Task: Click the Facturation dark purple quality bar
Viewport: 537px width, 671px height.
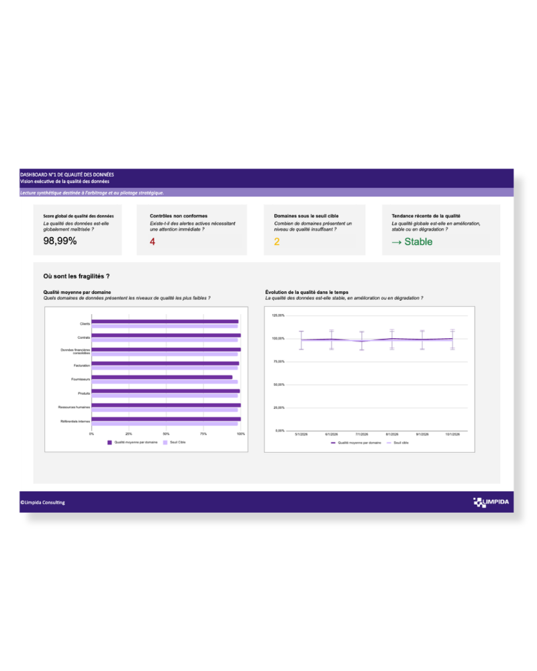Action: 165,363
